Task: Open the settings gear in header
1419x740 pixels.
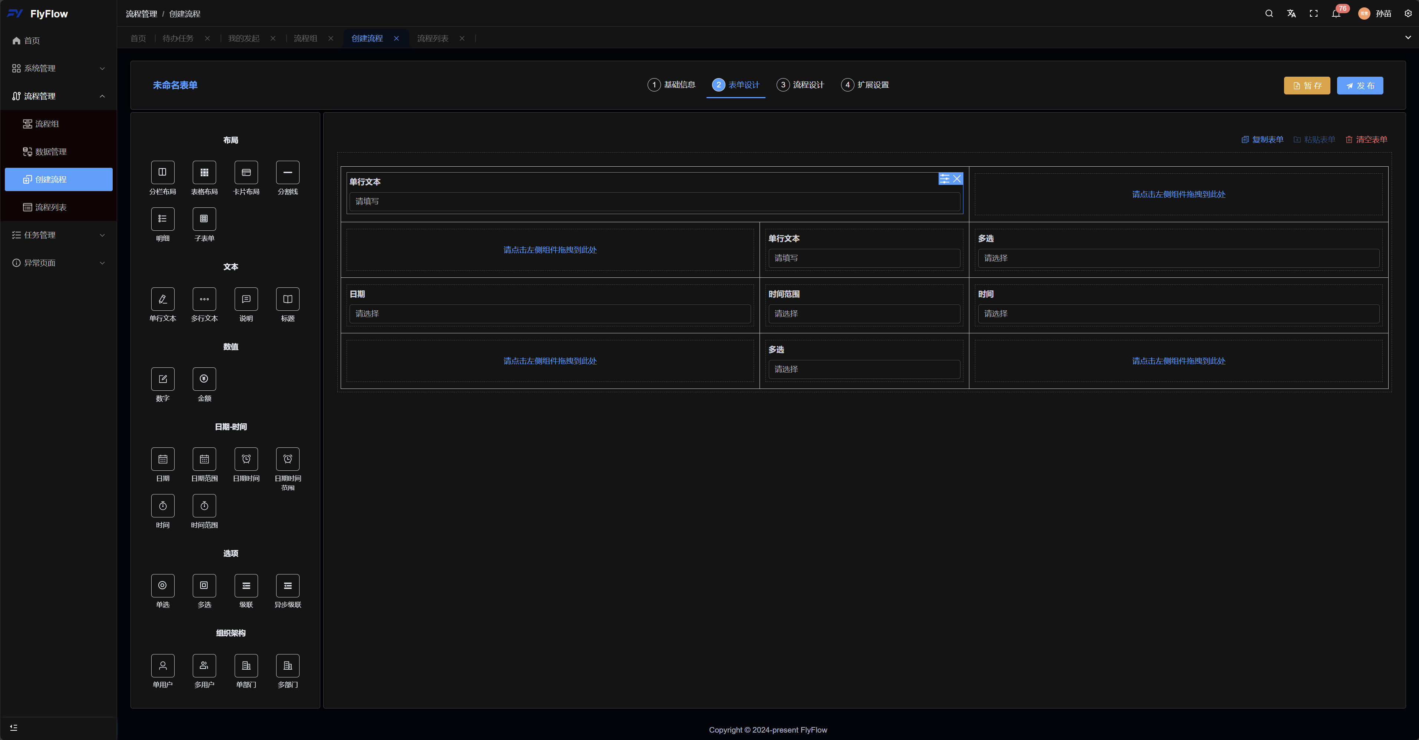Action: pyautogui.click(x=1408, y=13)
